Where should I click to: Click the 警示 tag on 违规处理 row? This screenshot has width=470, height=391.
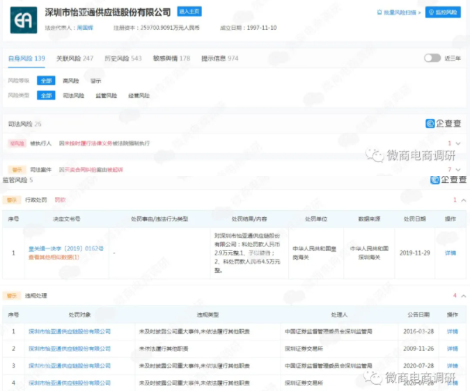point(12,296)
